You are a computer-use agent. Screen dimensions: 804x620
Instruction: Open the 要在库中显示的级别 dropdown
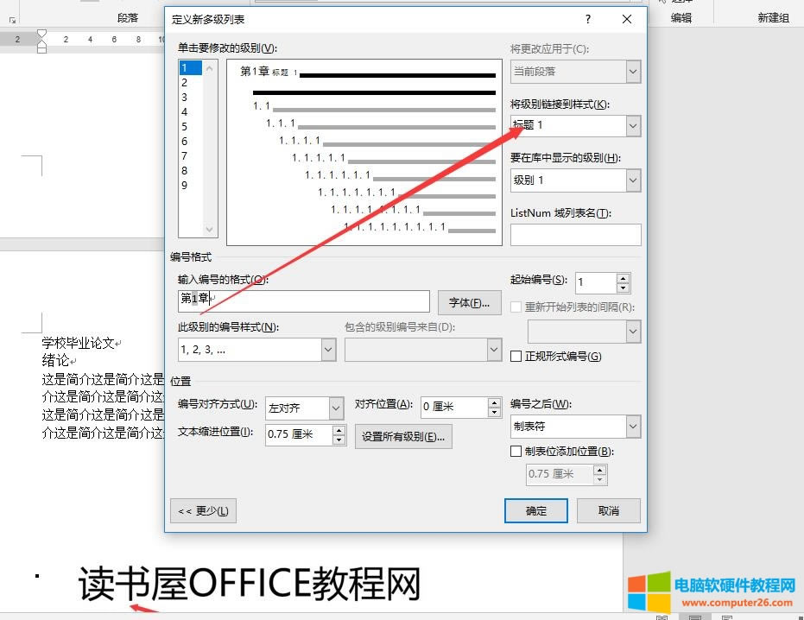point(634,180)
